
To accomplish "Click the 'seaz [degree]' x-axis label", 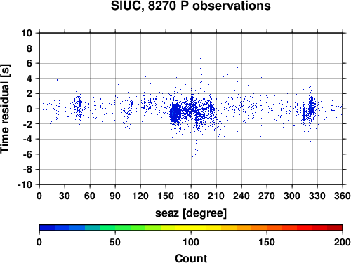I will (191, 213).
